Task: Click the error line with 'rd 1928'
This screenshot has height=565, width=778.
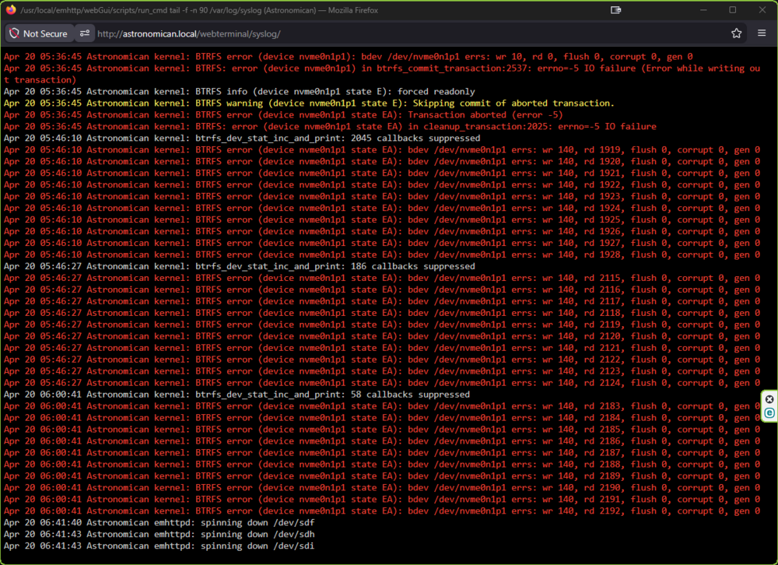Action: click(382, 254)
